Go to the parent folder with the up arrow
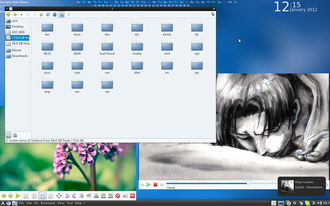The height and width of the screenshot is (206, 330). click(41, 14)
